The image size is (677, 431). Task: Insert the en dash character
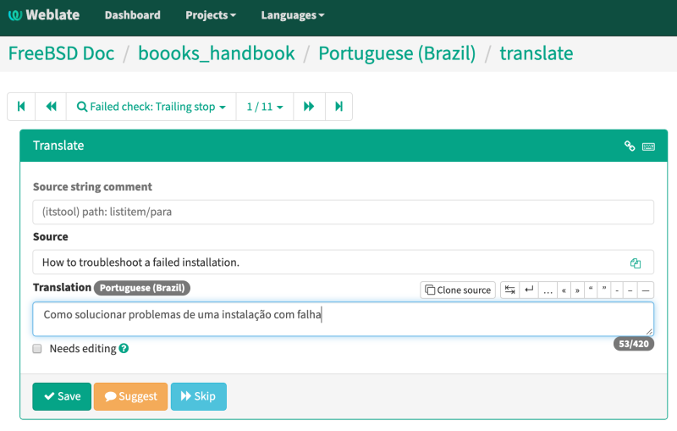coord(630,290)
